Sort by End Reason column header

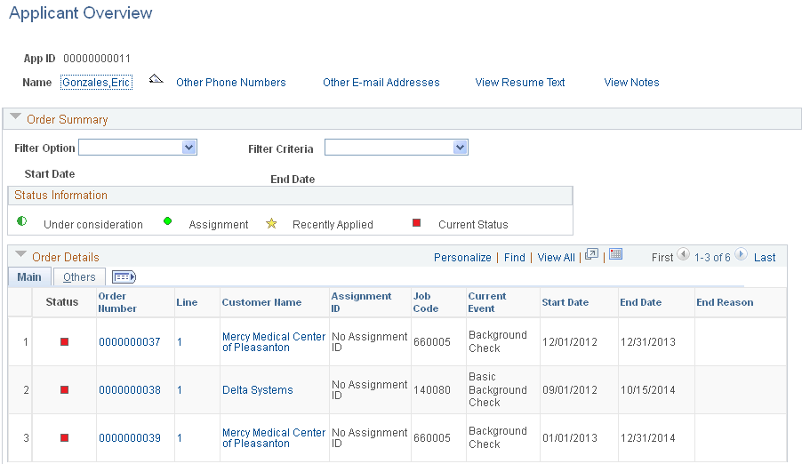coord(725,302)
